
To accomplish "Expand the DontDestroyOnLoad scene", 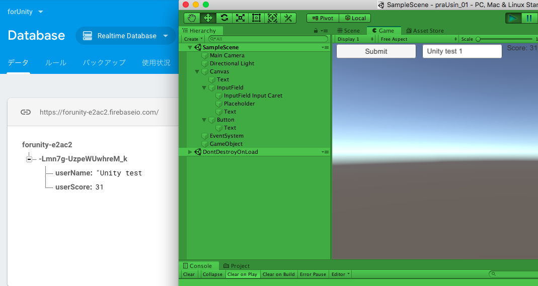I will point(190,152).
